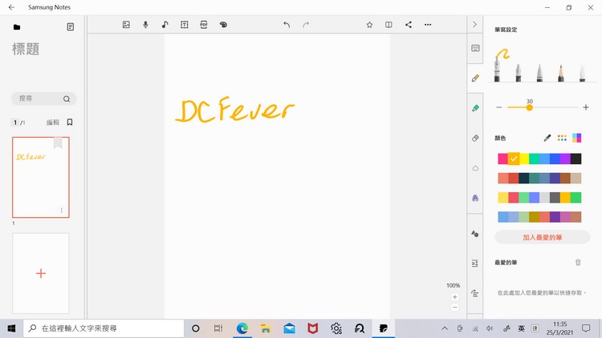Pick a color with the eyedropper

pos(547,138)
